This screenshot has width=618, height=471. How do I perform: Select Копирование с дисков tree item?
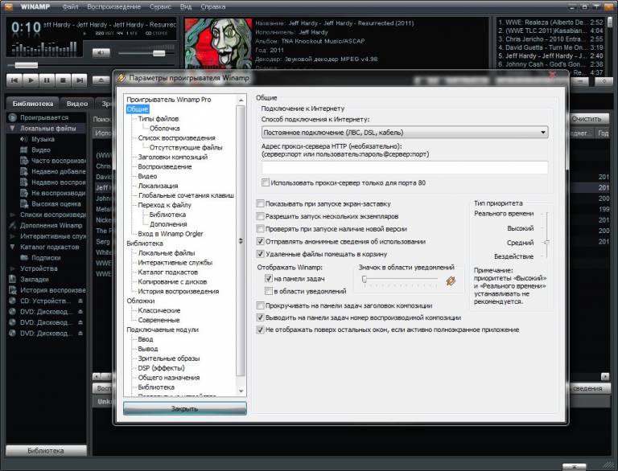point(172,281)
